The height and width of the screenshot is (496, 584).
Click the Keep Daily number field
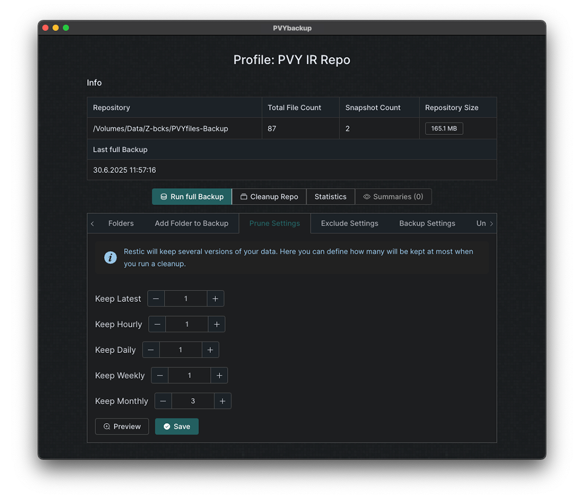pos(181,350)
